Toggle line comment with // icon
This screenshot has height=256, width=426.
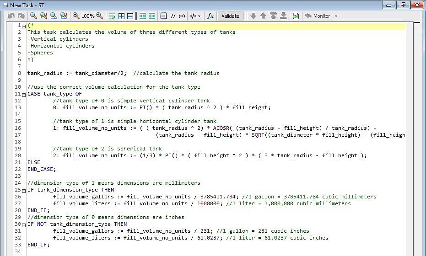coord(173,16)
